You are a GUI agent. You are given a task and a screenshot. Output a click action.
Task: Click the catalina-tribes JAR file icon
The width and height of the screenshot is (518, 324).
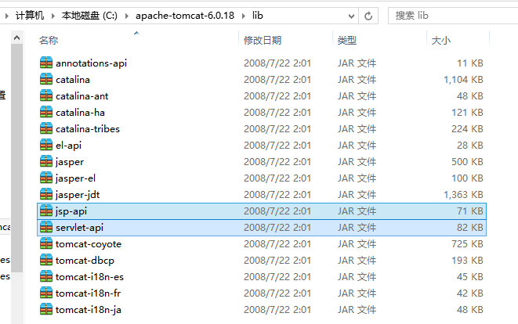pyautogui.click(x=46, y=128)
